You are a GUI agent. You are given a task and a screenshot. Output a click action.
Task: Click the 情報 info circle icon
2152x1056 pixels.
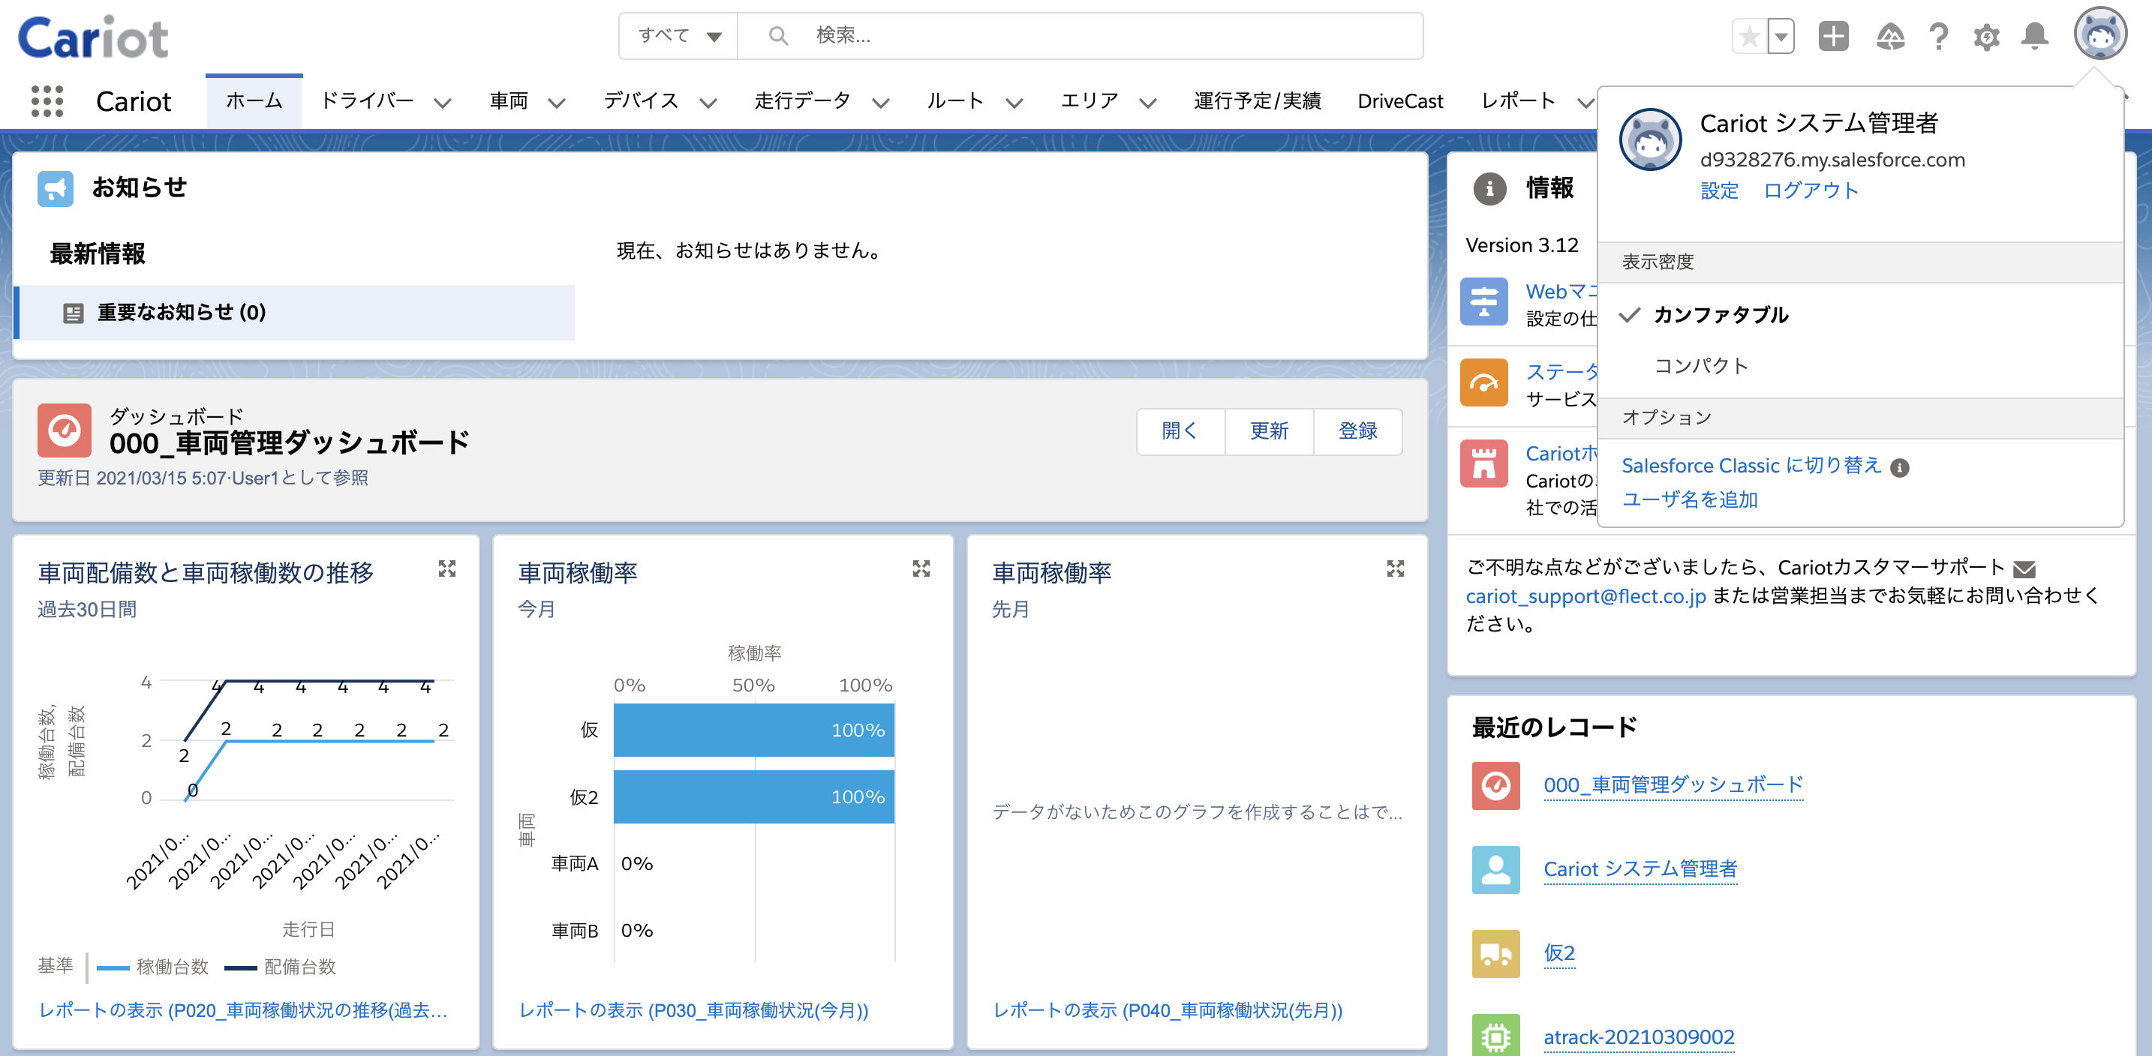(x=1489, y=189)
